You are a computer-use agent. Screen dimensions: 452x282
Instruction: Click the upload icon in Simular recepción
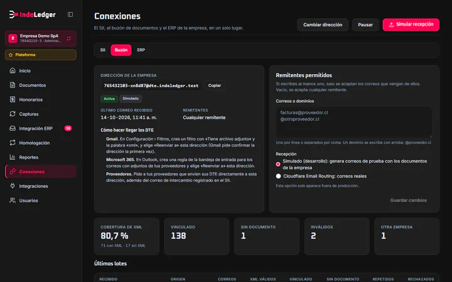pos(391,24)
